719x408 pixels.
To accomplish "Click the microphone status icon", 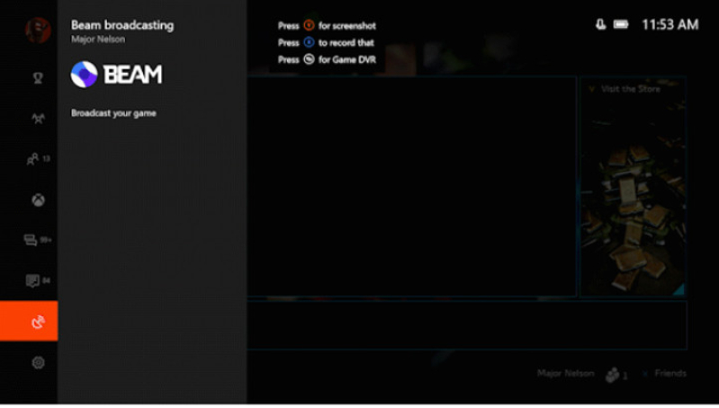I will (x=601, y=24).
